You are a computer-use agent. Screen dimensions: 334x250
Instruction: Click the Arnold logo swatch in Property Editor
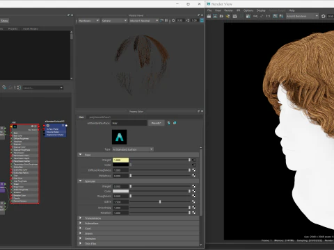pos(119,137)
